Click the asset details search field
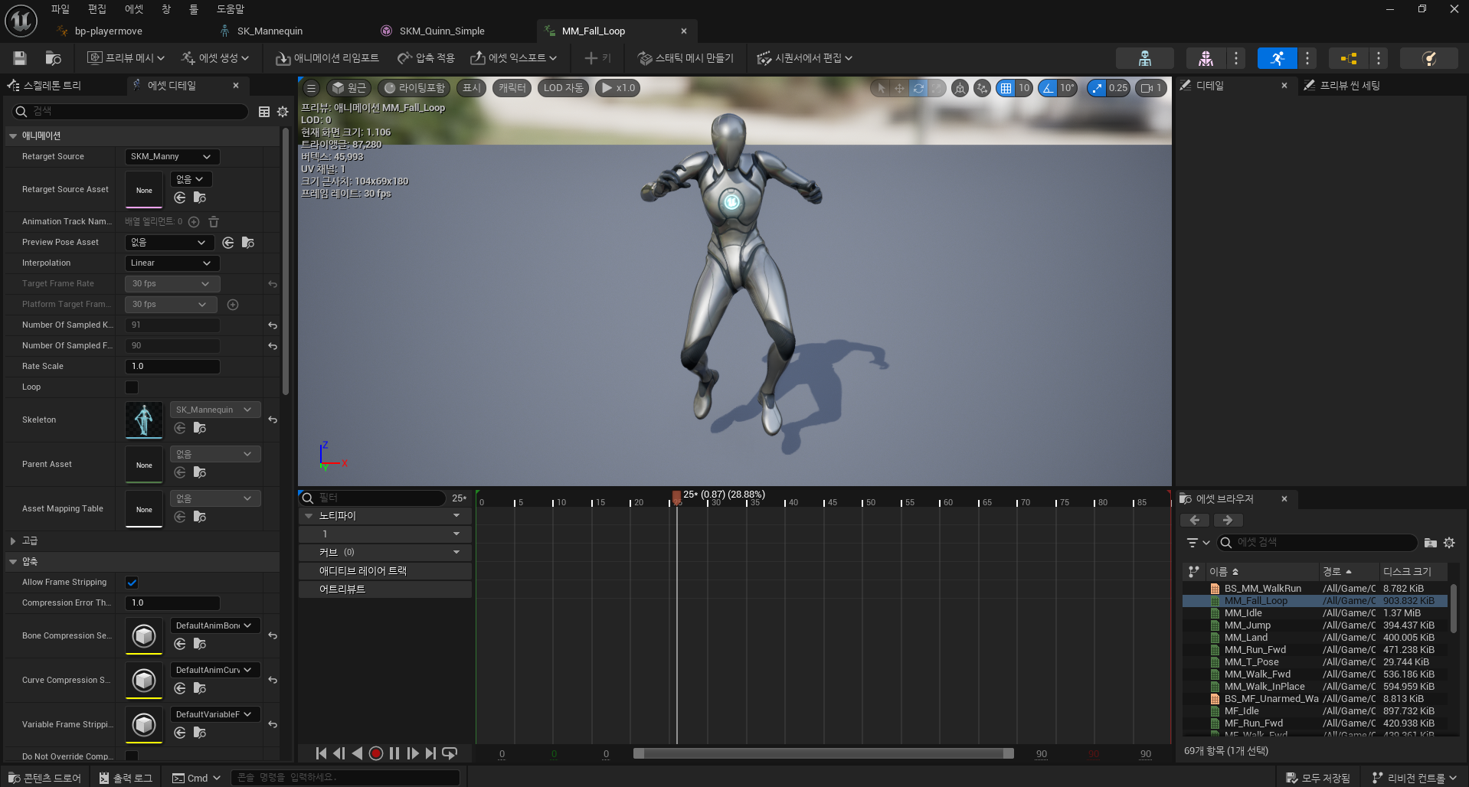Screen dimensions: 1469x787 click(130, 112)
